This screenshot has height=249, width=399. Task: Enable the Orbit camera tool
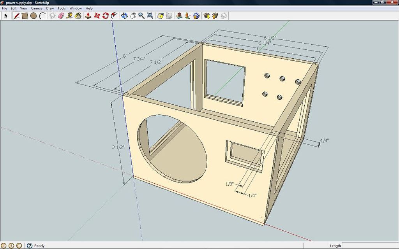(124, 16)
